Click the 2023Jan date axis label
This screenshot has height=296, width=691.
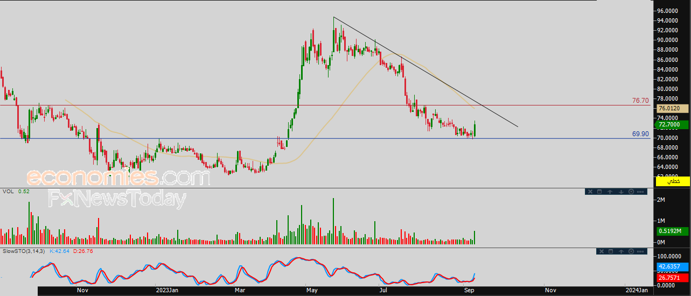[166, 291]
